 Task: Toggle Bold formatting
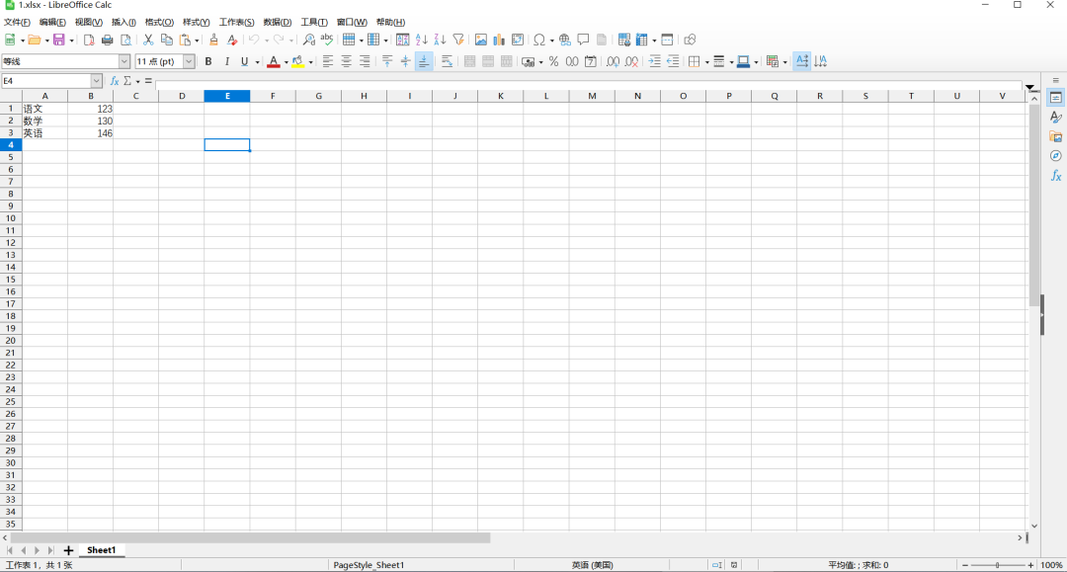point(208,62)
